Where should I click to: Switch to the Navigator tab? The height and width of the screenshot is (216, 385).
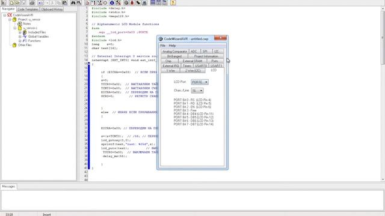[8, 9]
